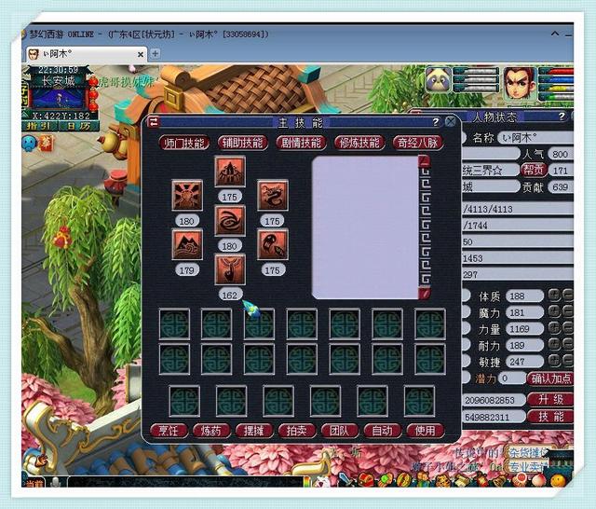Select the jellyfish-and-leaf skill icon, lower right

[x=273, y=244]
